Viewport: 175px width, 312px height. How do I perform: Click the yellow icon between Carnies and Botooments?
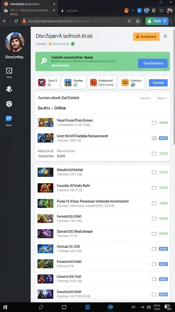pyautogui.click(x=50, y=44)
